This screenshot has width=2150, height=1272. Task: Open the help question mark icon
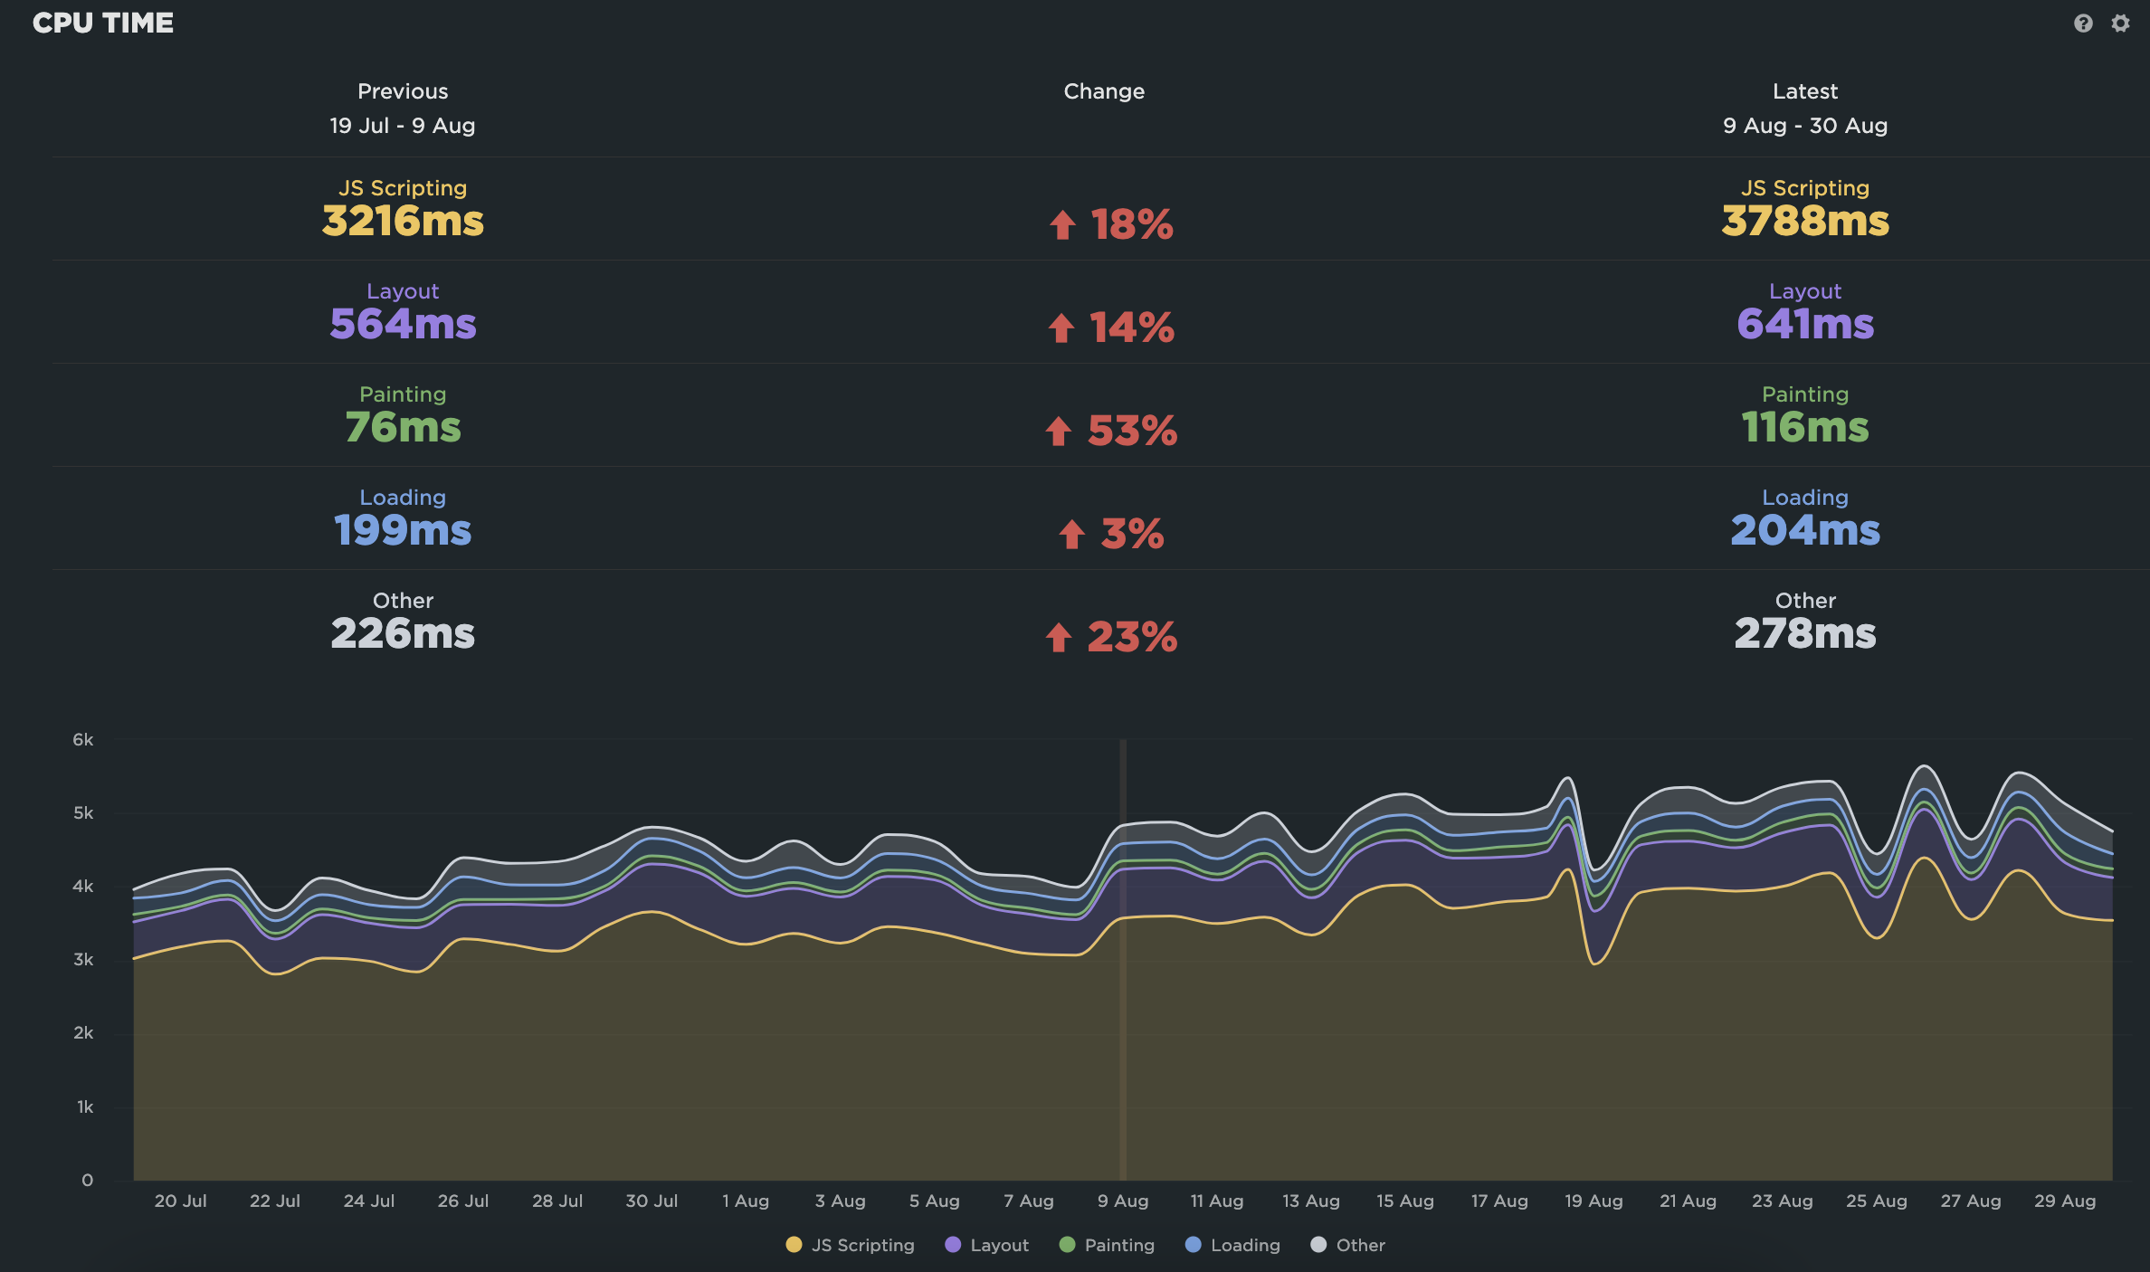pyautogui.click(x=2083, y=24)
